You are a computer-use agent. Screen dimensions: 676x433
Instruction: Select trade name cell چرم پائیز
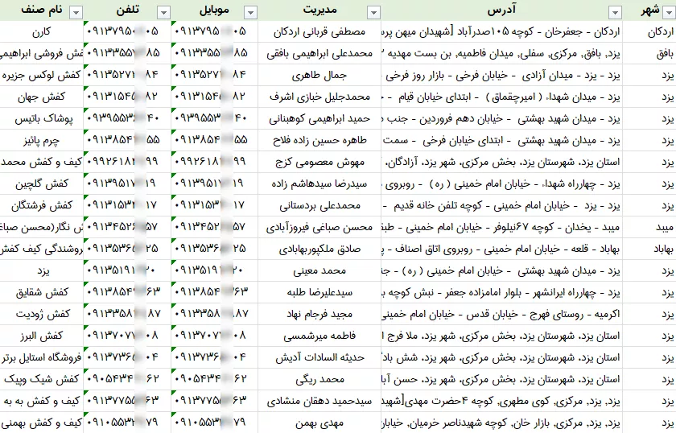41,140
